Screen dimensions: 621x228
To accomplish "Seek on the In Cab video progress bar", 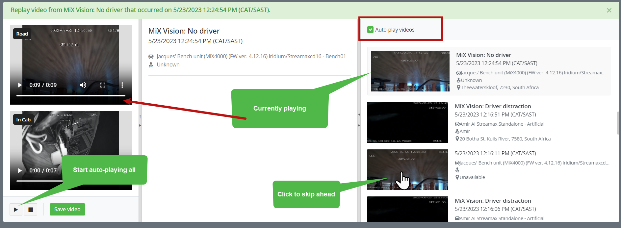I will [x=39, y=181].
